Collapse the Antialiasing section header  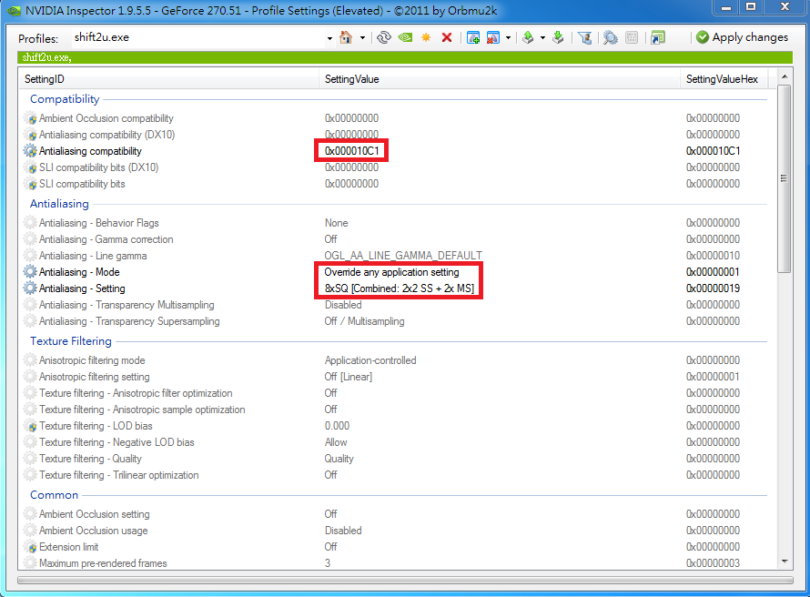tap(59, 204)
